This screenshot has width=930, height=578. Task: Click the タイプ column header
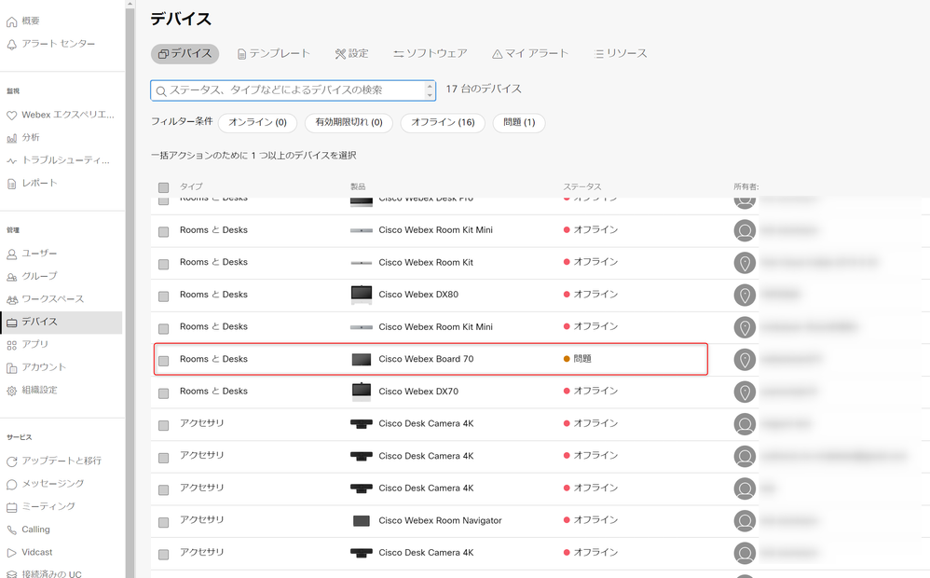click(191, 187)
